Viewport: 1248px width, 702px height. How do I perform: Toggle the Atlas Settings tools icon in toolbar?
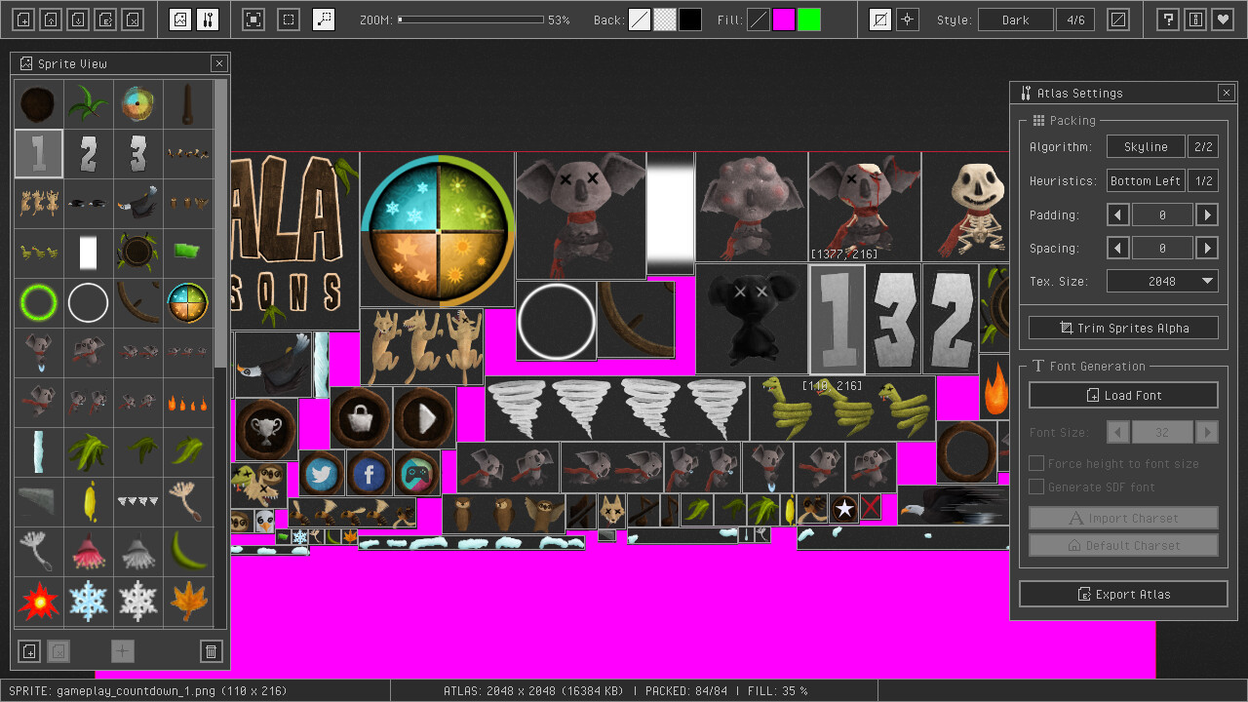pos(208,19)
